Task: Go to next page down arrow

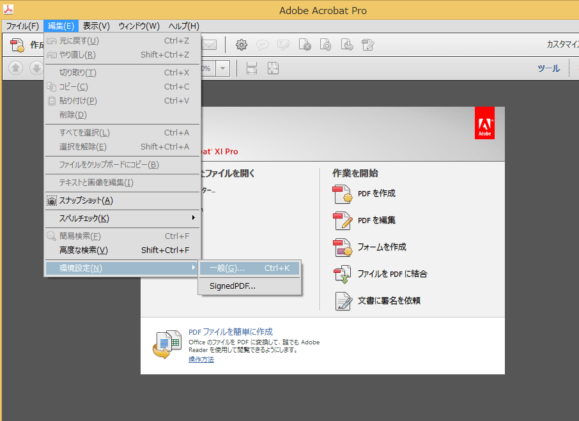Action: click(x=36, y=68)
